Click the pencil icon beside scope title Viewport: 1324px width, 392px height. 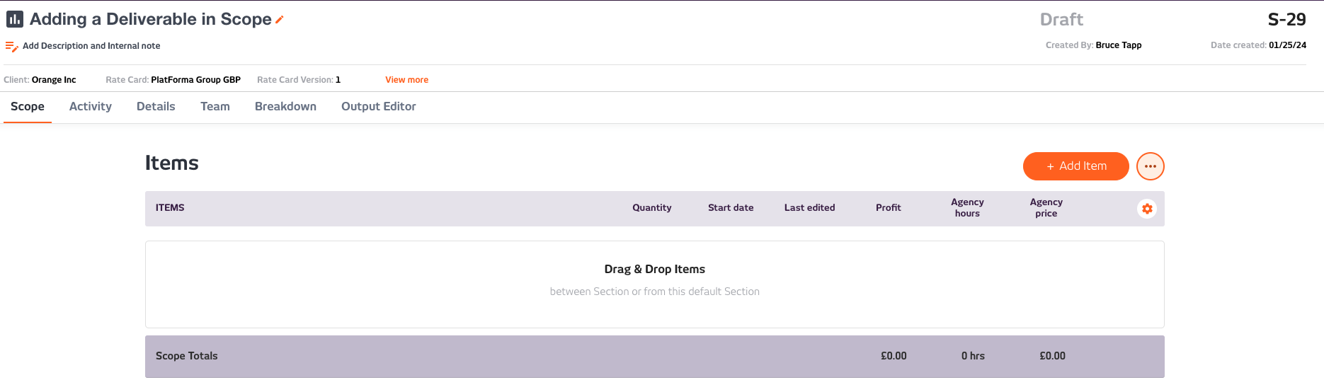(279, 20)
